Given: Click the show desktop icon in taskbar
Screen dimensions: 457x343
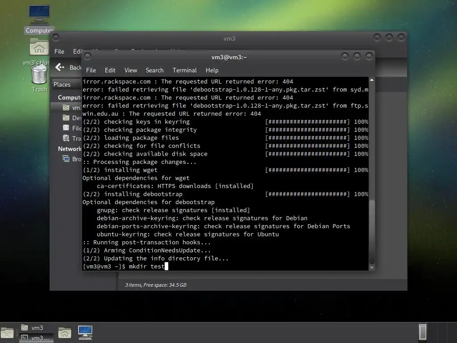Looking at the screenshot, I should (x=7, y=333).
